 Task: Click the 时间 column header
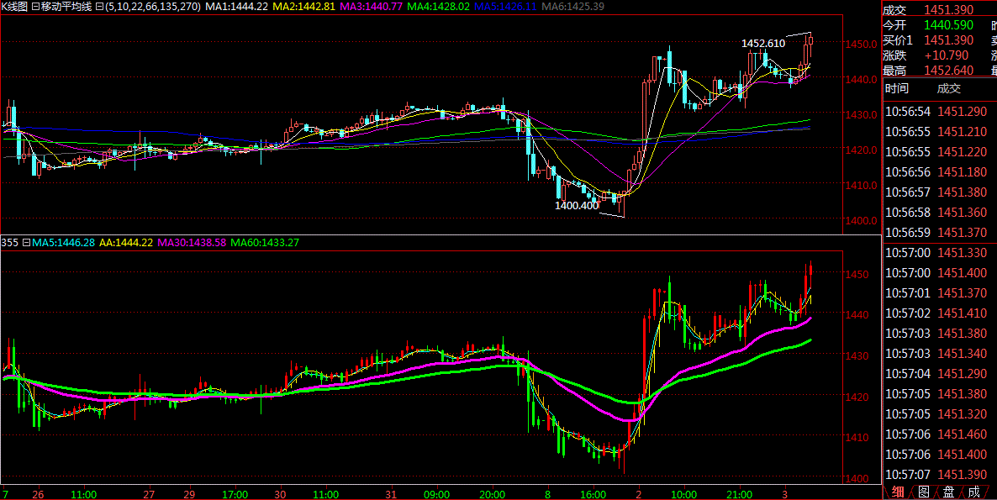pos(897,89)
